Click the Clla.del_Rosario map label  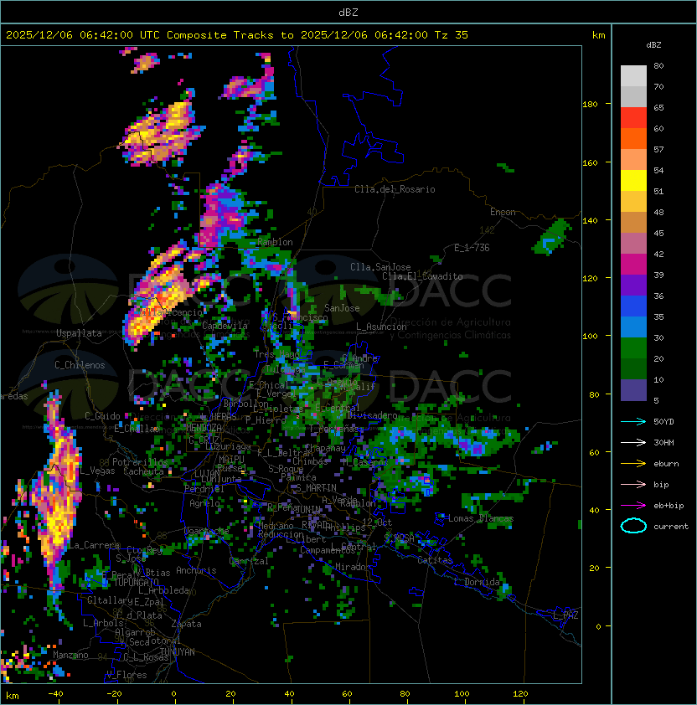tap(395, 189)
